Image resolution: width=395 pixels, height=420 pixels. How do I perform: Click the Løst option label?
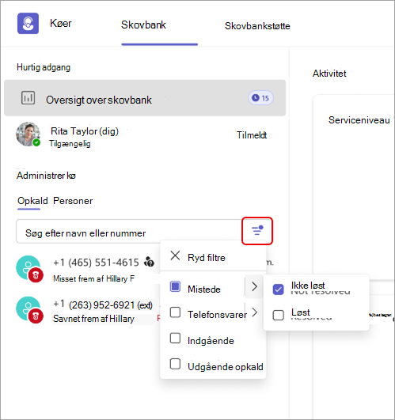point(301,312)
